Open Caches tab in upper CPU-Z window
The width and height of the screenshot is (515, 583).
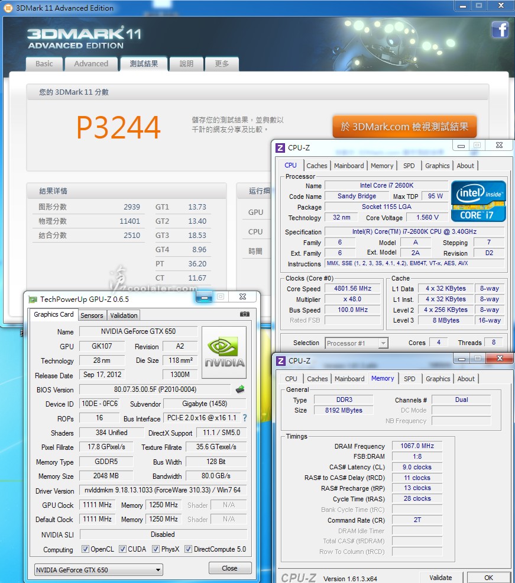(317, 166)
